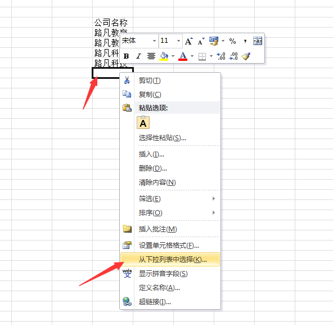Click the comma style icon

point(245,41)
